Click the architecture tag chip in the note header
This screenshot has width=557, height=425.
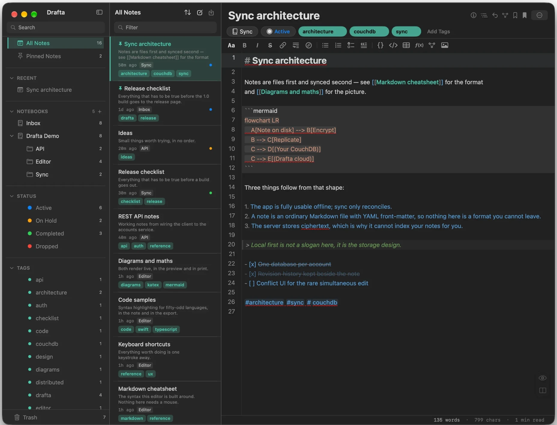click(322, 32)
